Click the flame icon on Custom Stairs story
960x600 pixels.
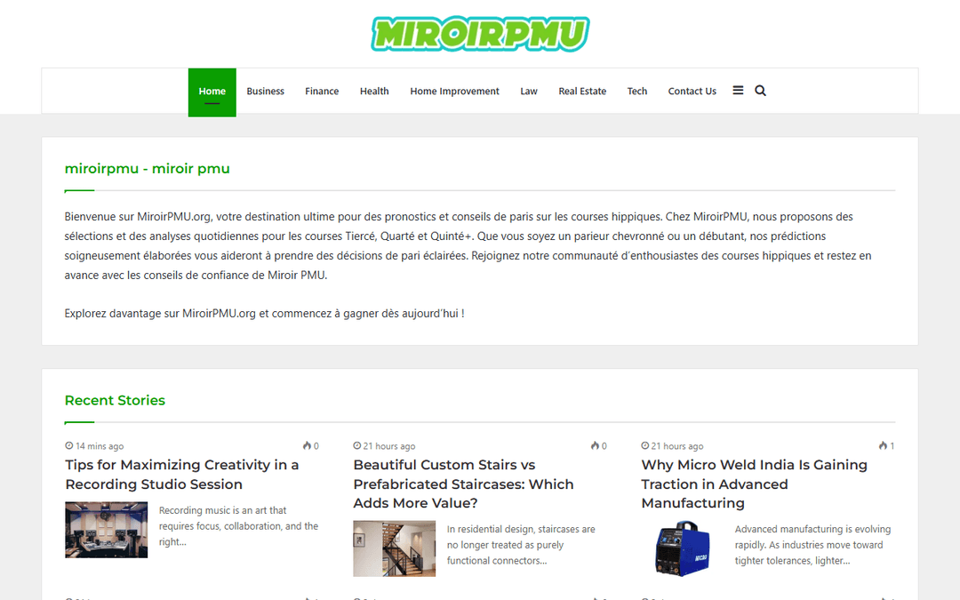pyautogui.click(x=595, y=445)
